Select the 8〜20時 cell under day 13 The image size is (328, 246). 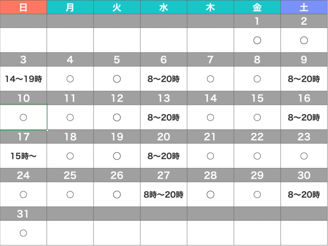(164, 117)
